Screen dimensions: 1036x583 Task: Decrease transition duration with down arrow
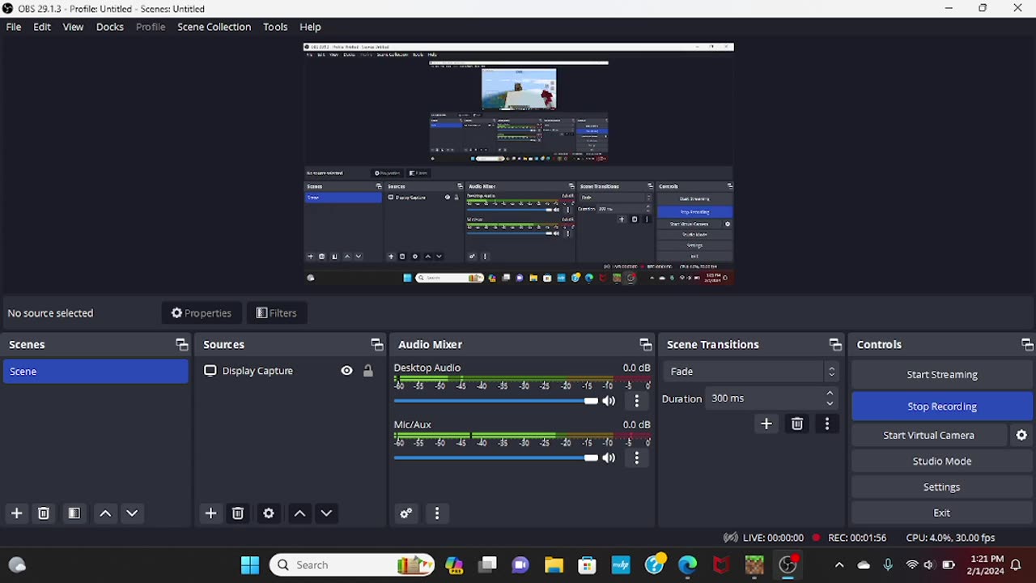(x=830, y=403)
